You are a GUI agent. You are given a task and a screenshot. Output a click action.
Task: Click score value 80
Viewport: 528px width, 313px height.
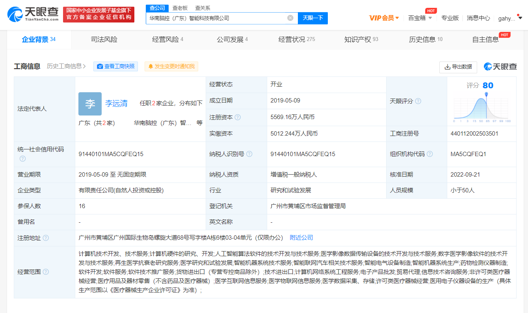488,86
